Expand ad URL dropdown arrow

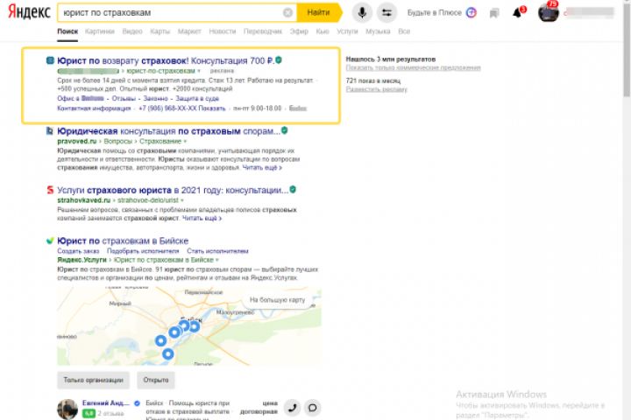click(198, 71)
